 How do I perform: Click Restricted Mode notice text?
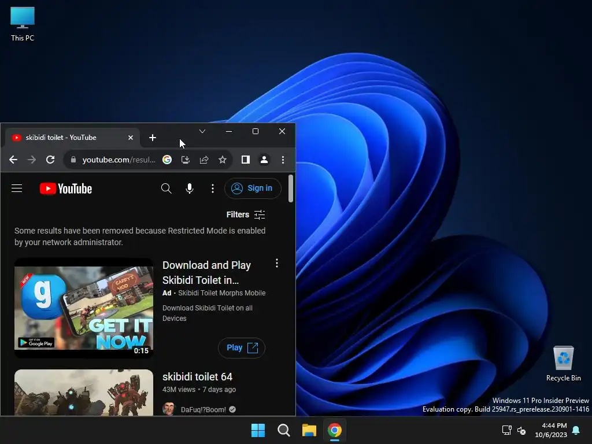(140, 236)
